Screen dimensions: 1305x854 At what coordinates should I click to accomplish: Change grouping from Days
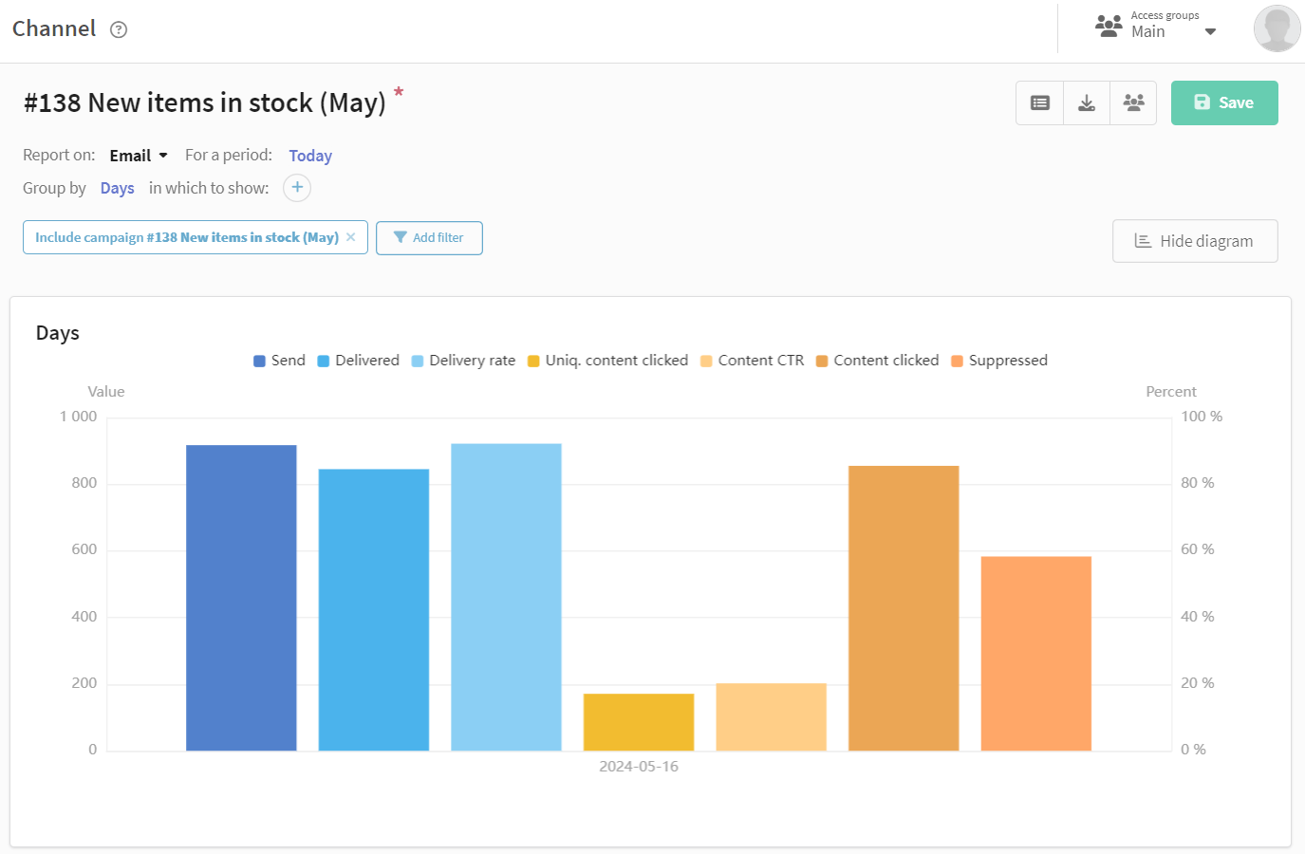click(x=118, y=188)
